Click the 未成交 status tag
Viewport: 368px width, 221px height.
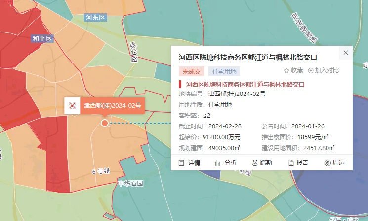191,71
